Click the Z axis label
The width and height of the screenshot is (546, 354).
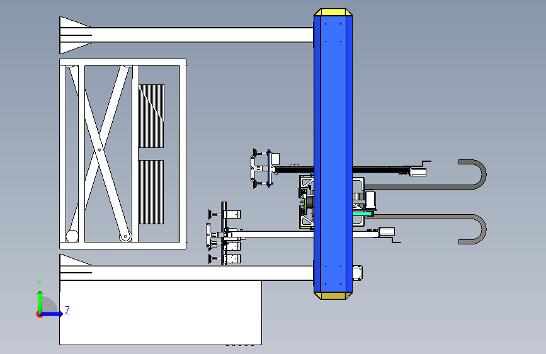(67, 310)
